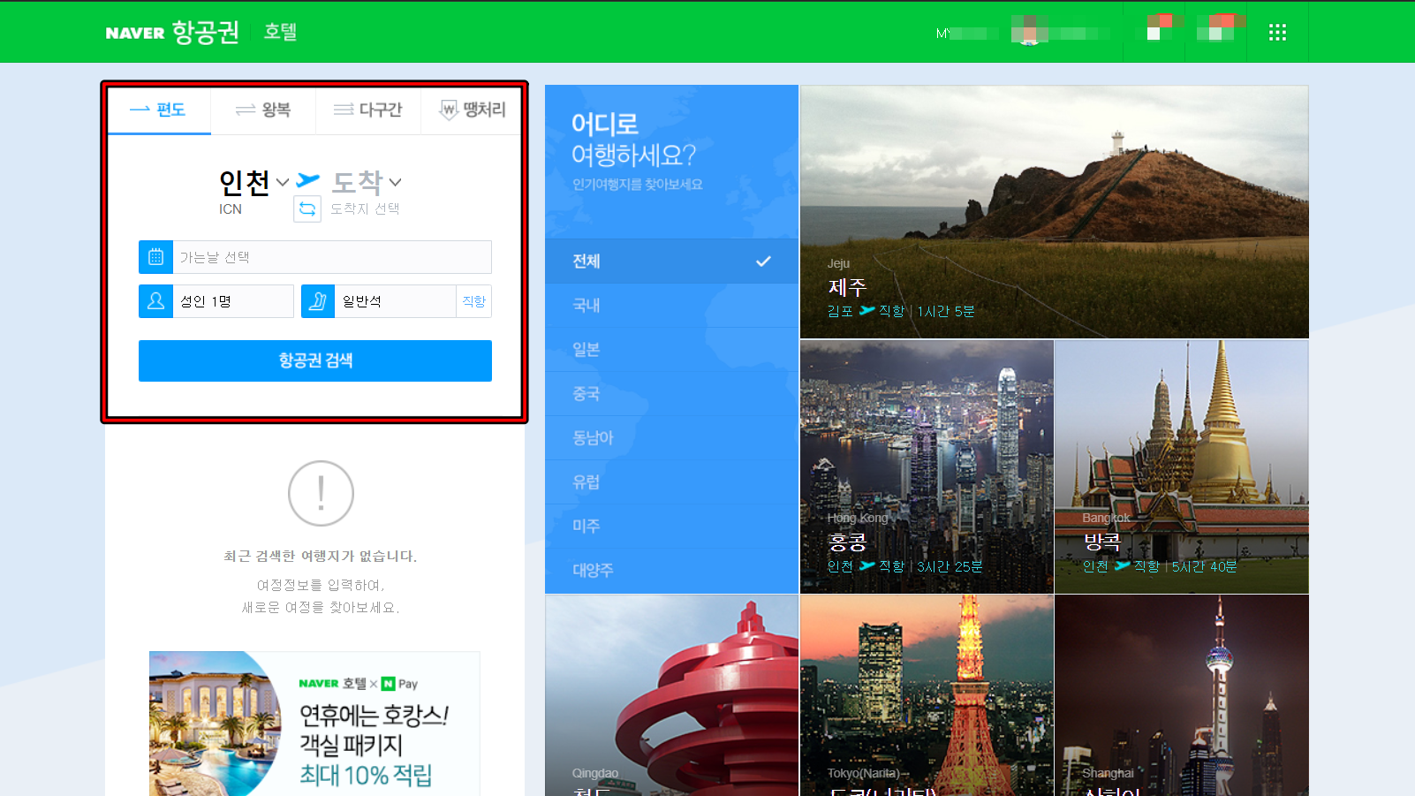Image resolution: width=1415 pixels, height=796 pixels.
Task: Open the 도착 arrival selector dropdown
Action: [x=365, y=182]
